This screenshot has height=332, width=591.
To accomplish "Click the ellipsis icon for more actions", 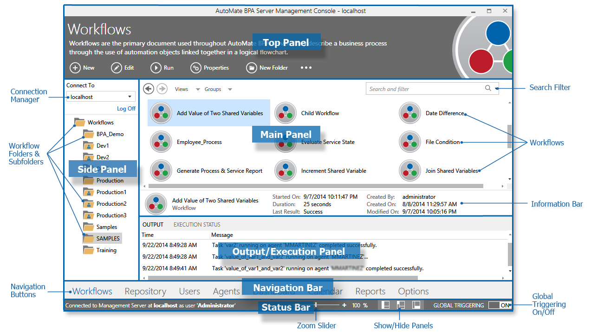I will [x=305, y=67].
